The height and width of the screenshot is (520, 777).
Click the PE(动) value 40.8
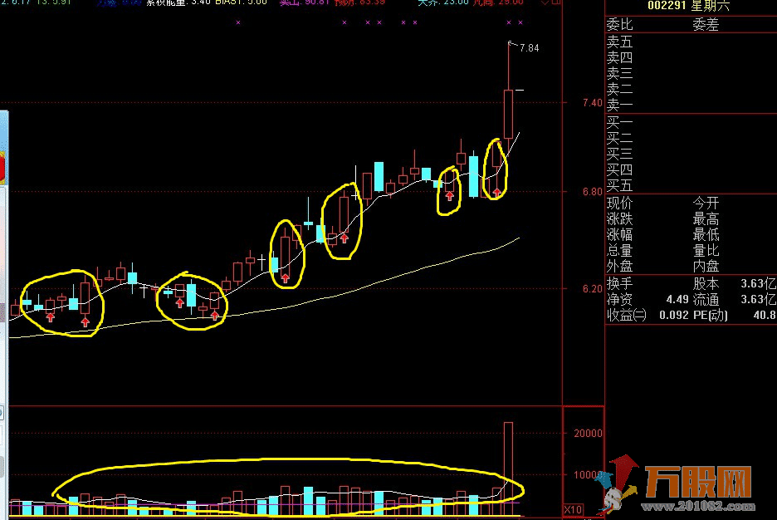tap(765, 316)
